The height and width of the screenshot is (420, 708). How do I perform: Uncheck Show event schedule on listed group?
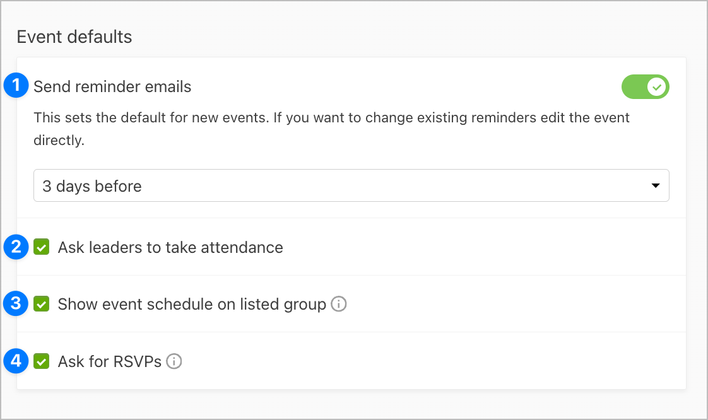pyautogui.click(x=42, y=304)
